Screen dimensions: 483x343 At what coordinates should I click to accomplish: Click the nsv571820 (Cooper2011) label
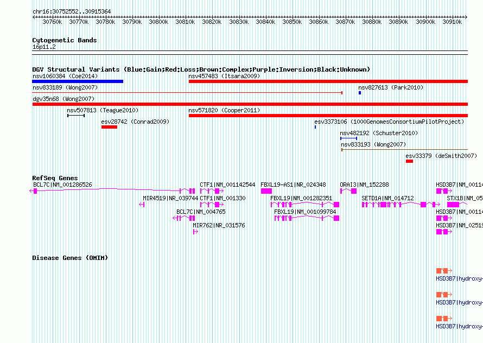224,110
